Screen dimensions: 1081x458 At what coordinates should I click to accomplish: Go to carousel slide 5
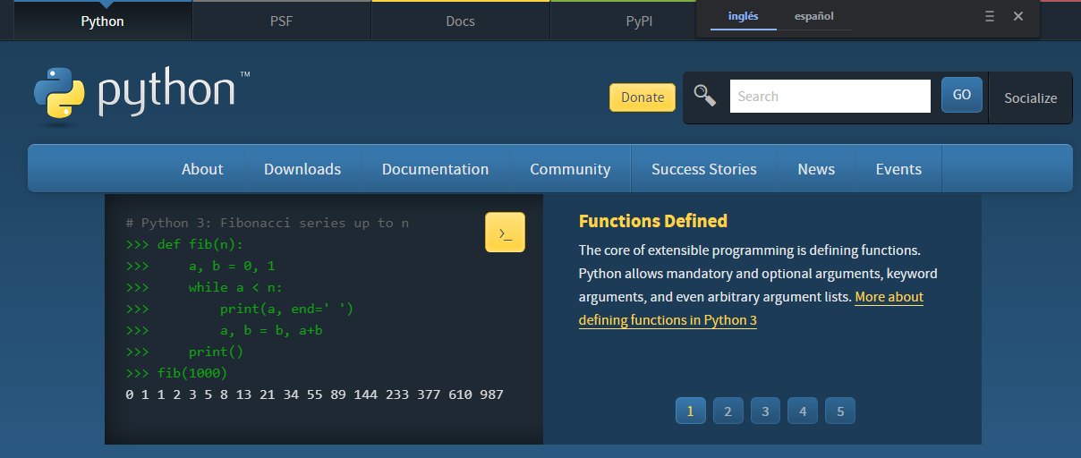[x=840, y=411]
